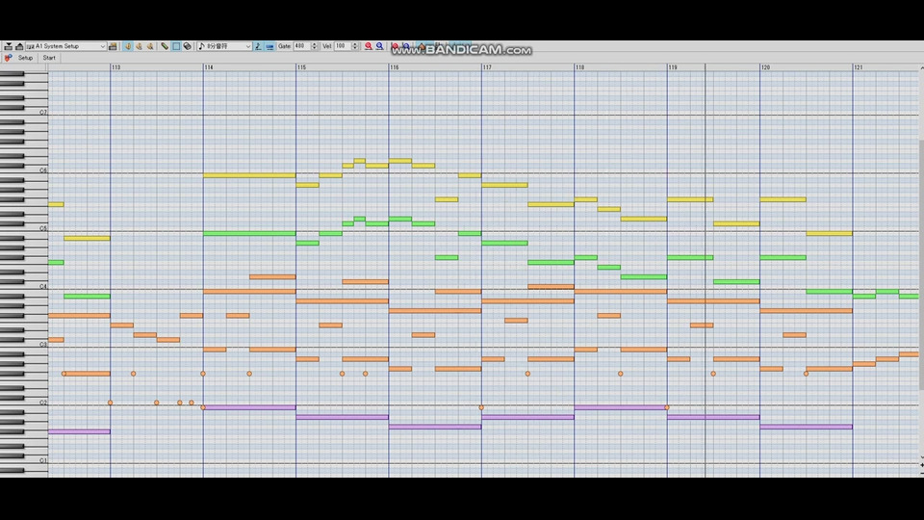Click measure 114 marker in ruler
Image resolution: width=924 pixels, height=520 pixels.
coord(209,67)
